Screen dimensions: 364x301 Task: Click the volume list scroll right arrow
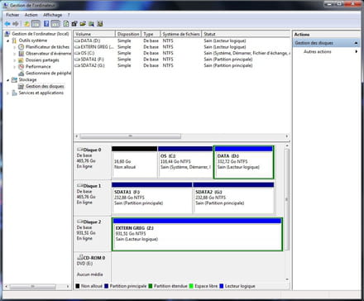[x=287, y=136]
